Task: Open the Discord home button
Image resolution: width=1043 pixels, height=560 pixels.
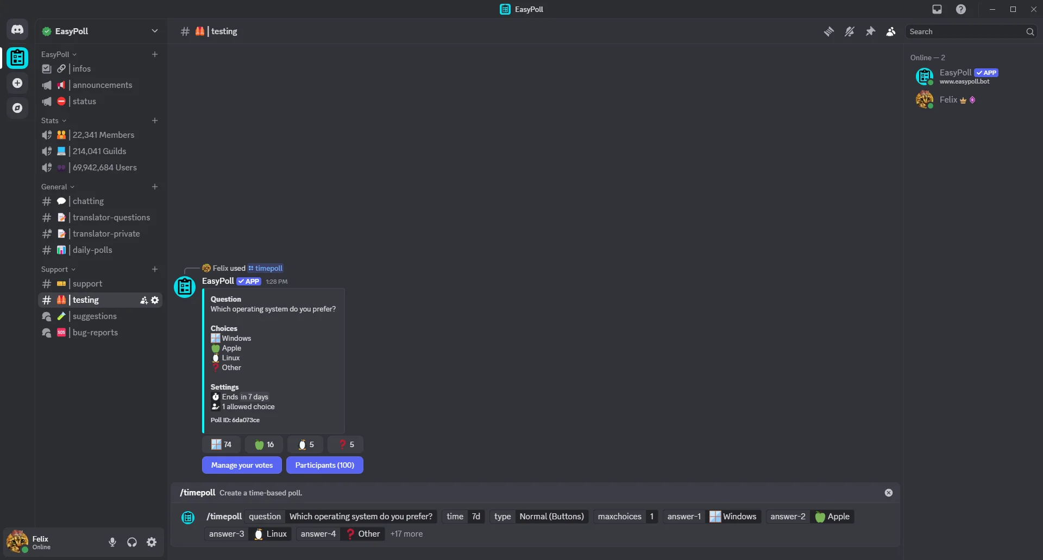Action: click(18, 30)
